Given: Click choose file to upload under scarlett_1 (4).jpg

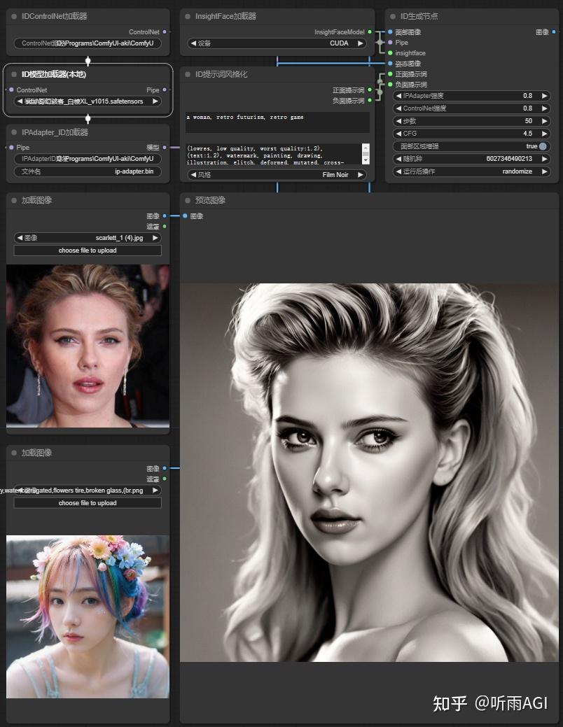Looking at the screenshot, I should coord(88,250).
